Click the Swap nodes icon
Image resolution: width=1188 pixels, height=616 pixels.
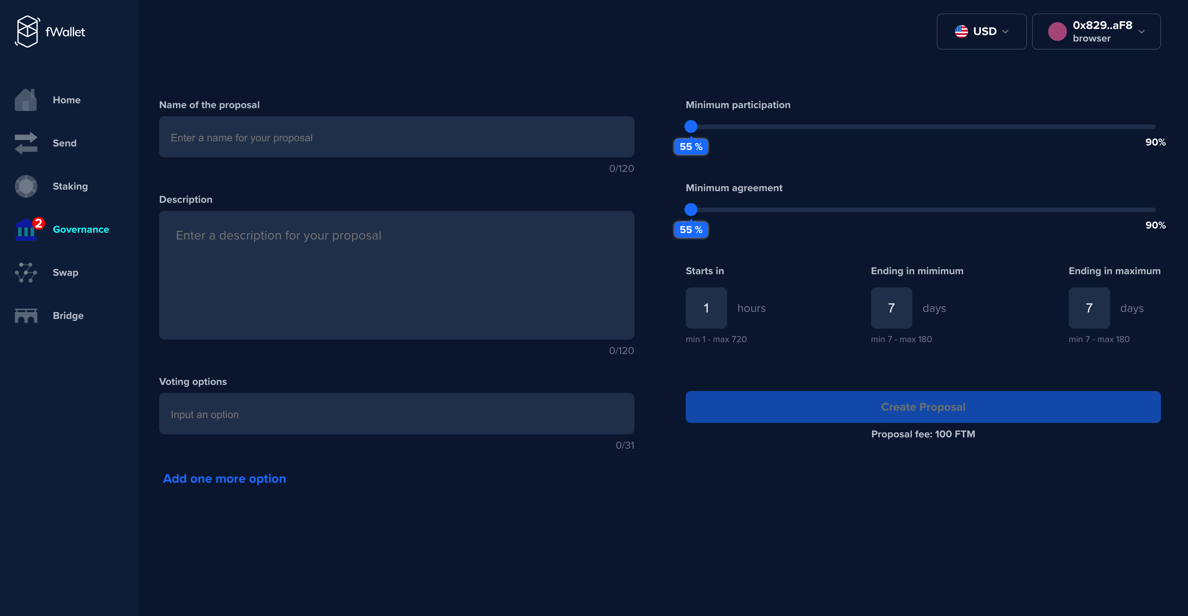tap(26, 272)
